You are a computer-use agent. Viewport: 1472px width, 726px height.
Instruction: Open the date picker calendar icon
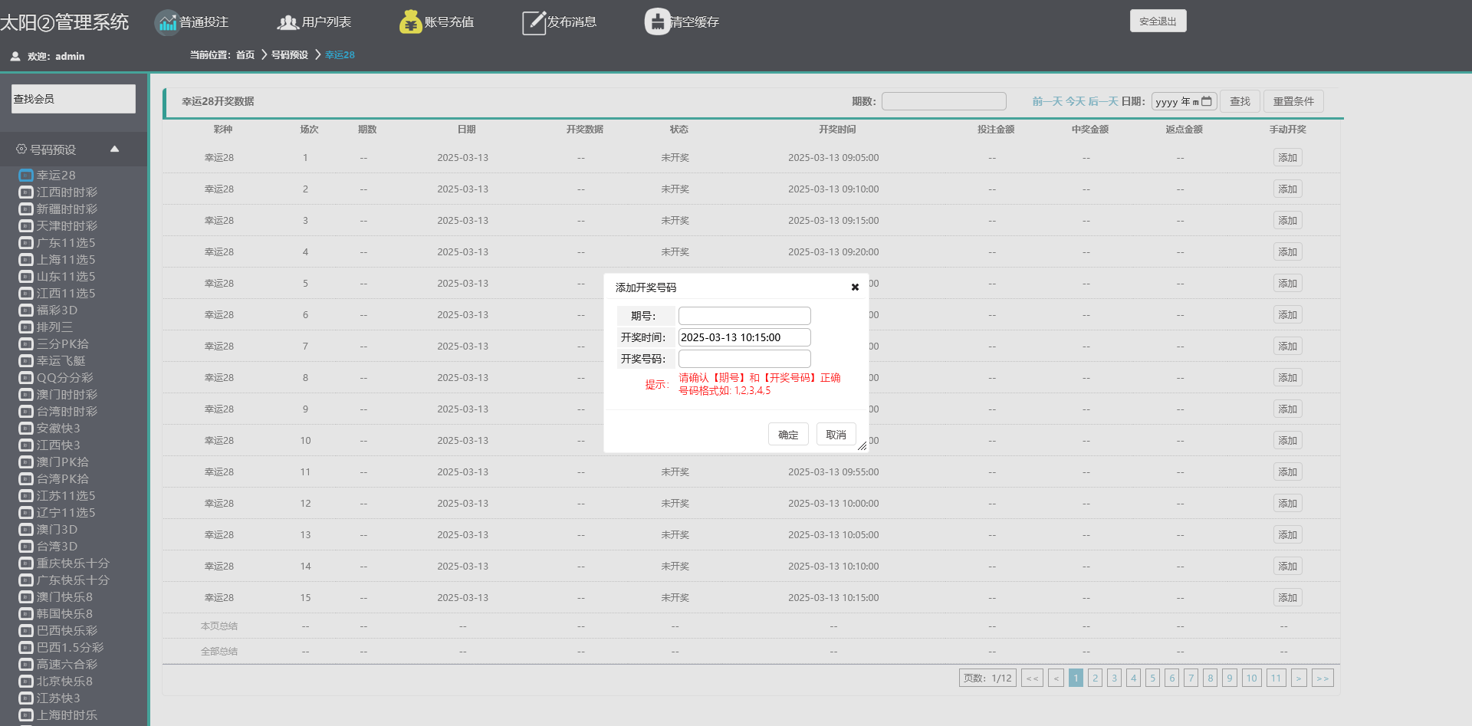[x=1207, y=101]
